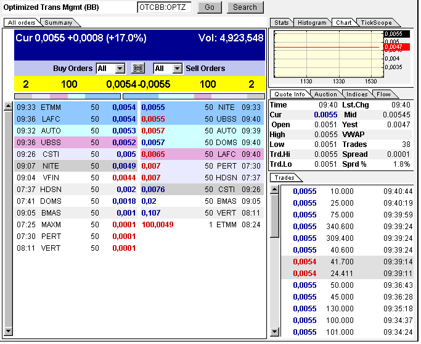Screen dimensions: 421x344
Task: Click the intraday price chart
Action: coord(329,54)
